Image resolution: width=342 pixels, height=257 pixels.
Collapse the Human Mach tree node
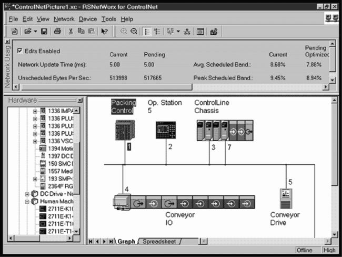tap(27, 202)
